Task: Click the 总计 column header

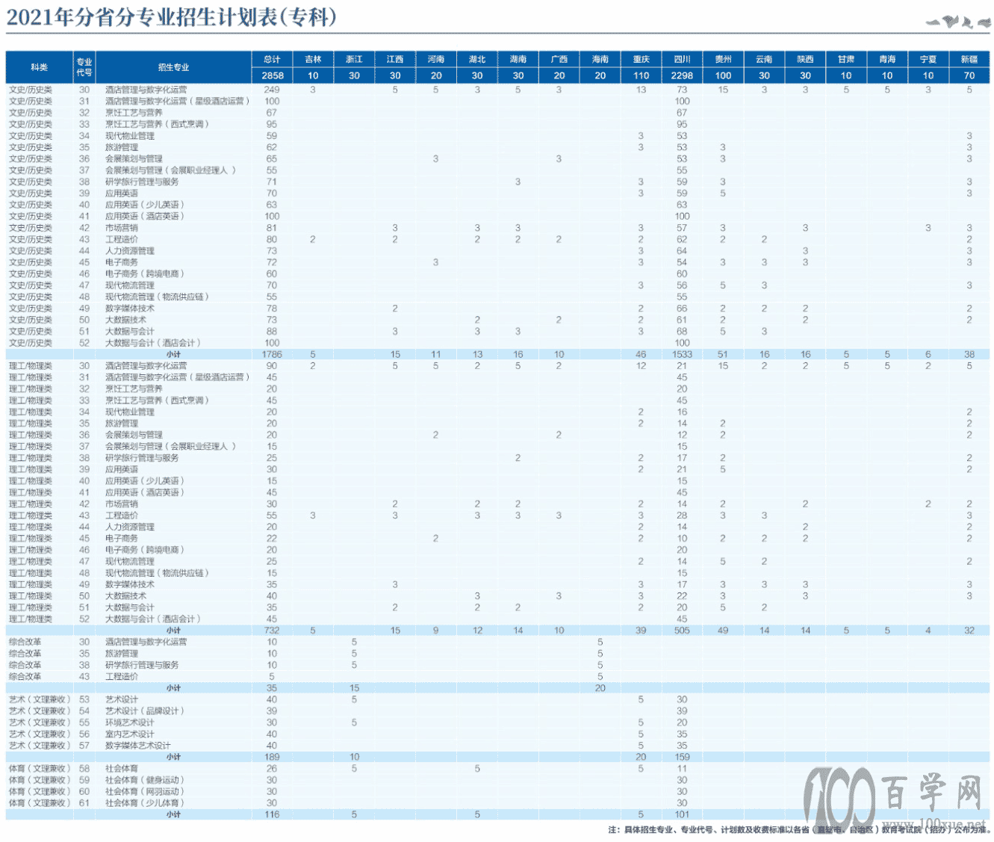Action: tap(273, 59)
